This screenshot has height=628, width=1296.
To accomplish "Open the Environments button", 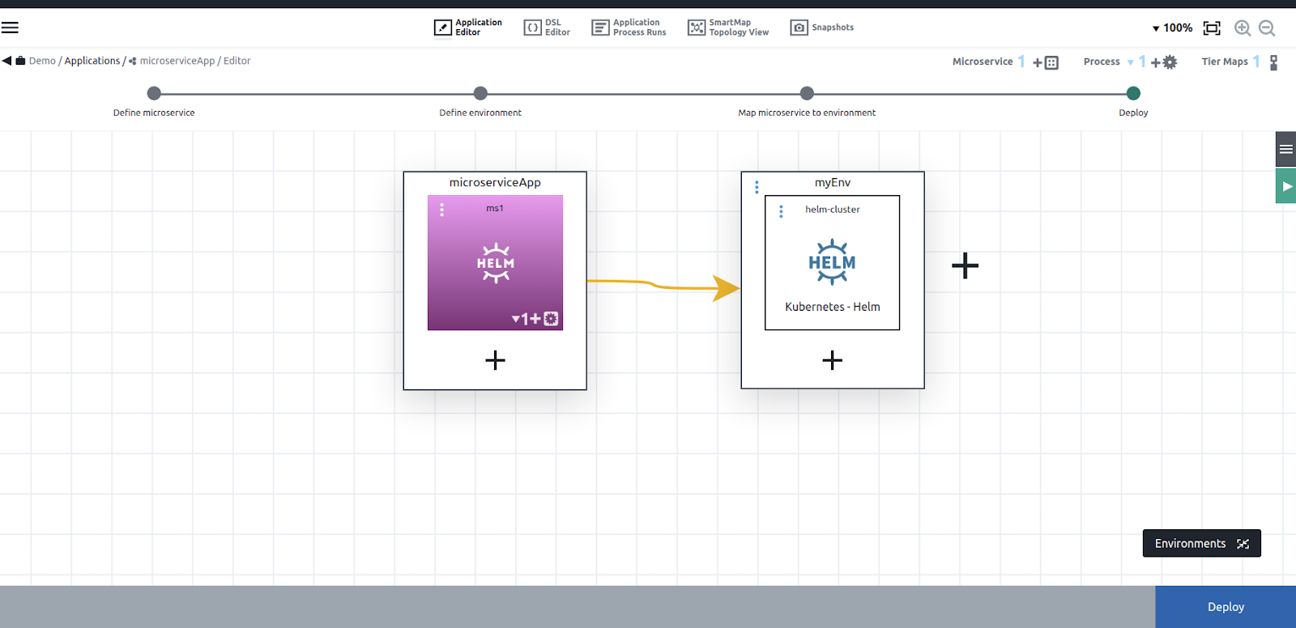I will pos(1202,543).
